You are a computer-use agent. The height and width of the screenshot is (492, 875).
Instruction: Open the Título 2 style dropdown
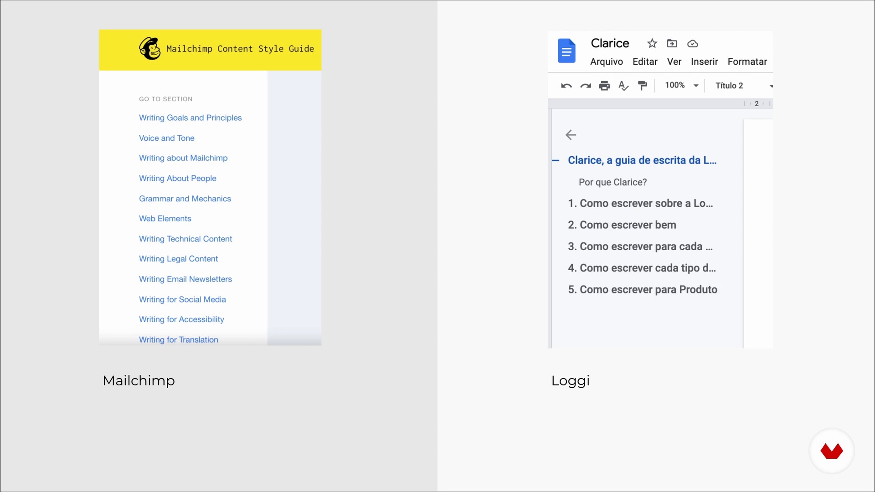coord(744,86)
